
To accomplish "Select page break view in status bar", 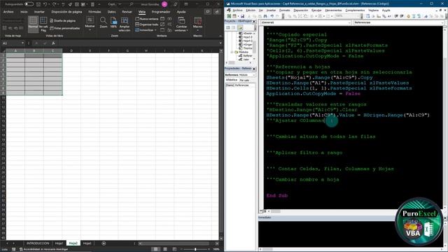I will [174, 249].
